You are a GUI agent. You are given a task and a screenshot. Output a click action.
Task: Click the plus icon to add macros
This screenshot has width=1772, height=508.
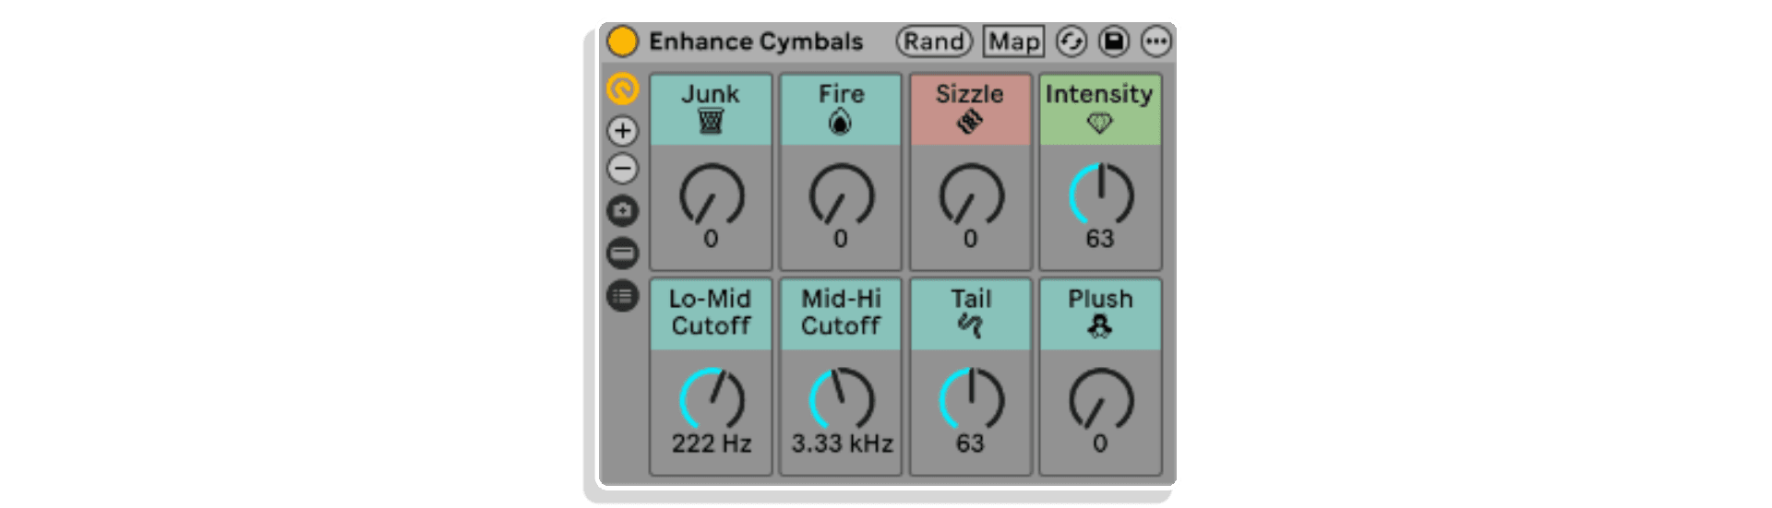(x=623, y=131)
